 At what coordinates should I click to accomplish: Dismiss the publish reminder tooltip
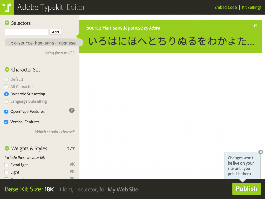click(261, 152)
